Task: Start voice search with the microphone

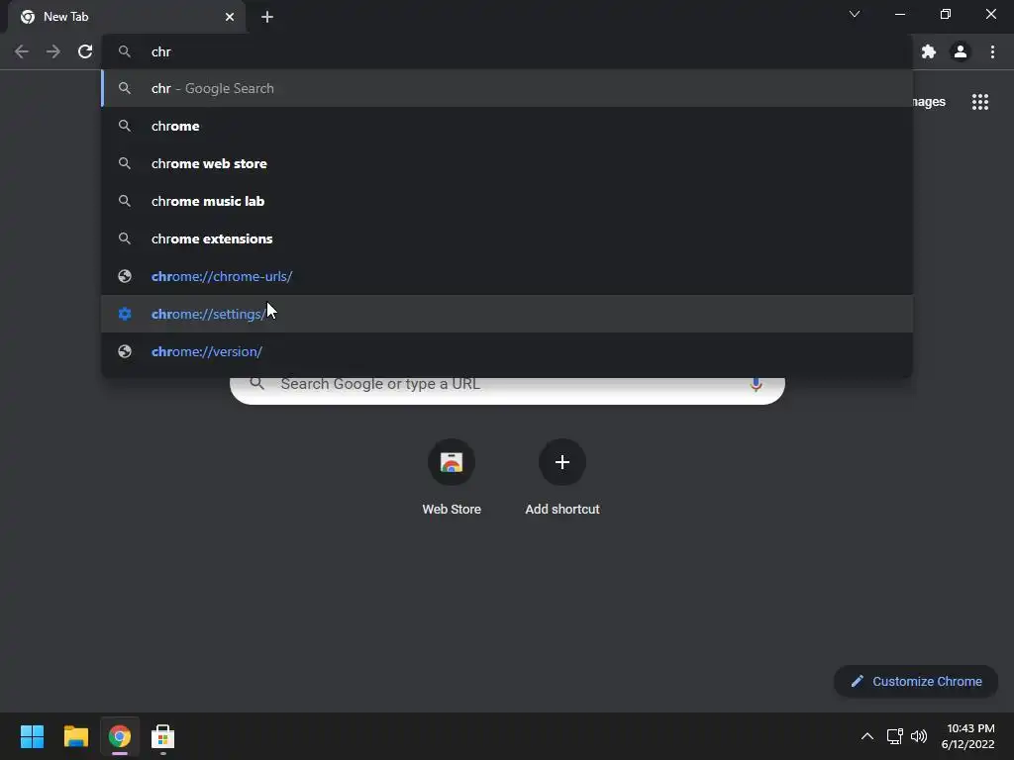Action: (756, 384)
